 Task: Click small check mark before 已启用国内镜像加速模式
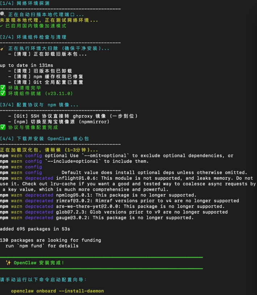(x=1, y=26)
